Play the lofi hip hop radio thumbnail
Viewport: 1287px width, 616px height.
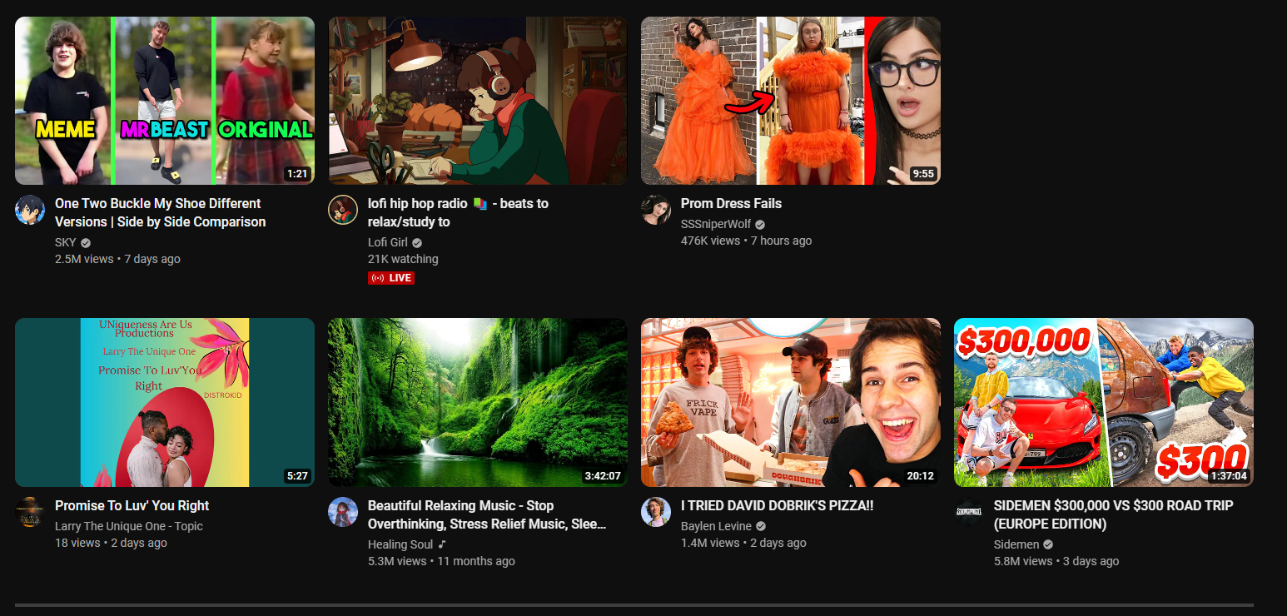pyautogui.click(x=478, y=101)
